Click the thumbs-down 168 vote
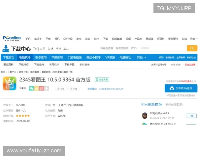This screenshot has height=159, width=198. [74, 89]
